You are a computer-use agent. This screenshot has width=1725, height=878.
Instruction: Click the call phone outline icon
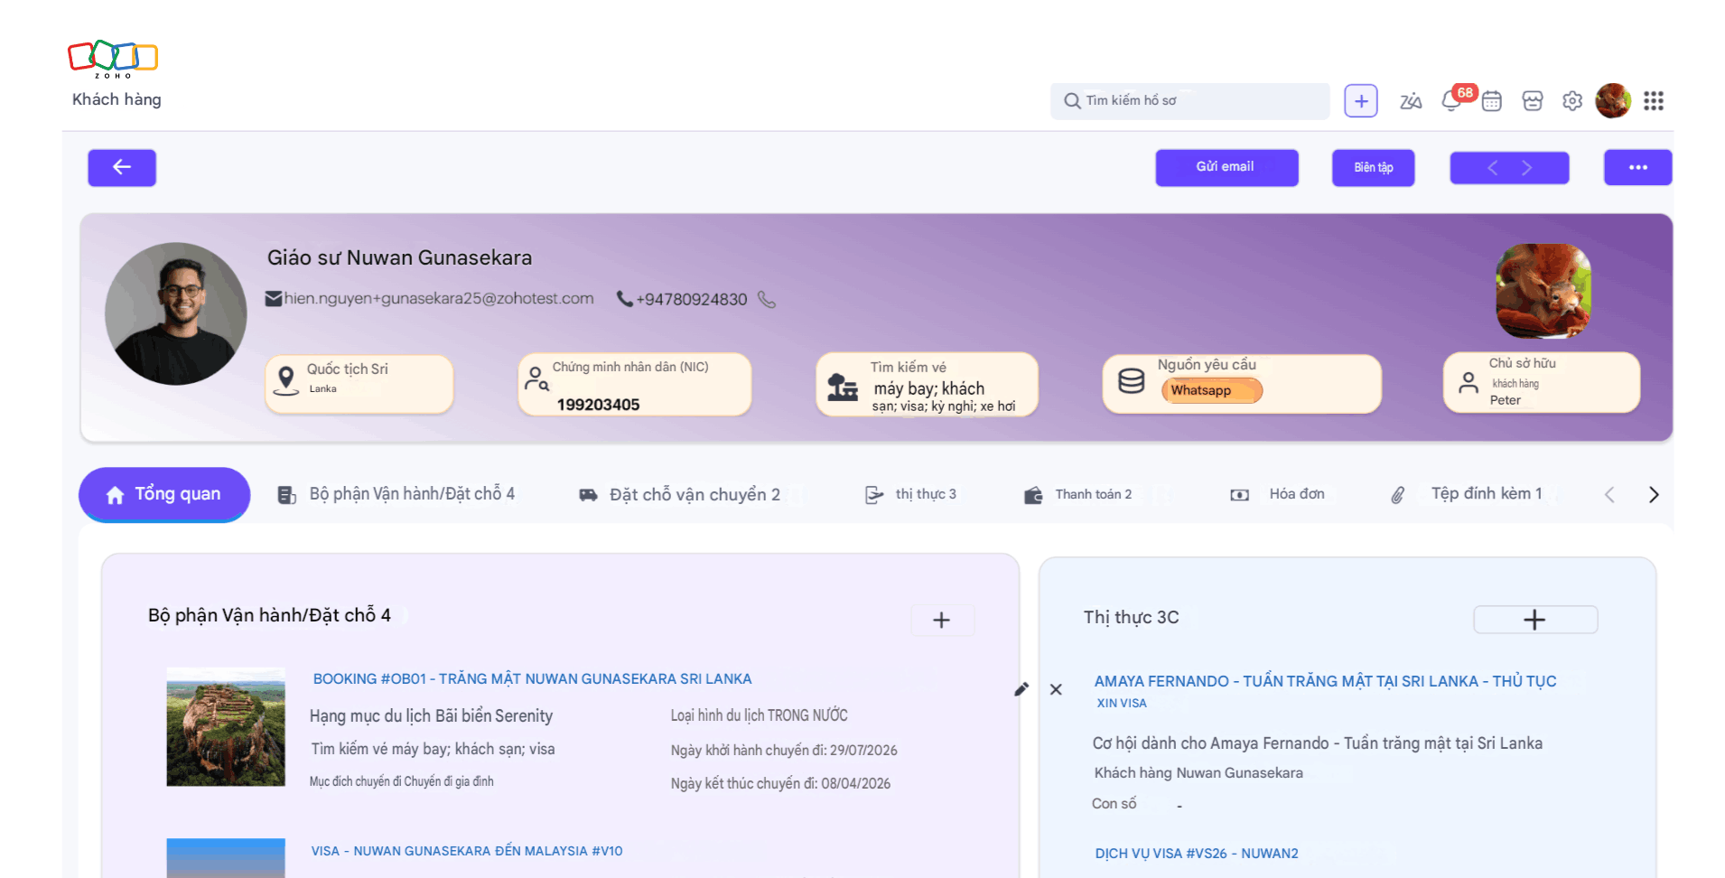point(767,299)
